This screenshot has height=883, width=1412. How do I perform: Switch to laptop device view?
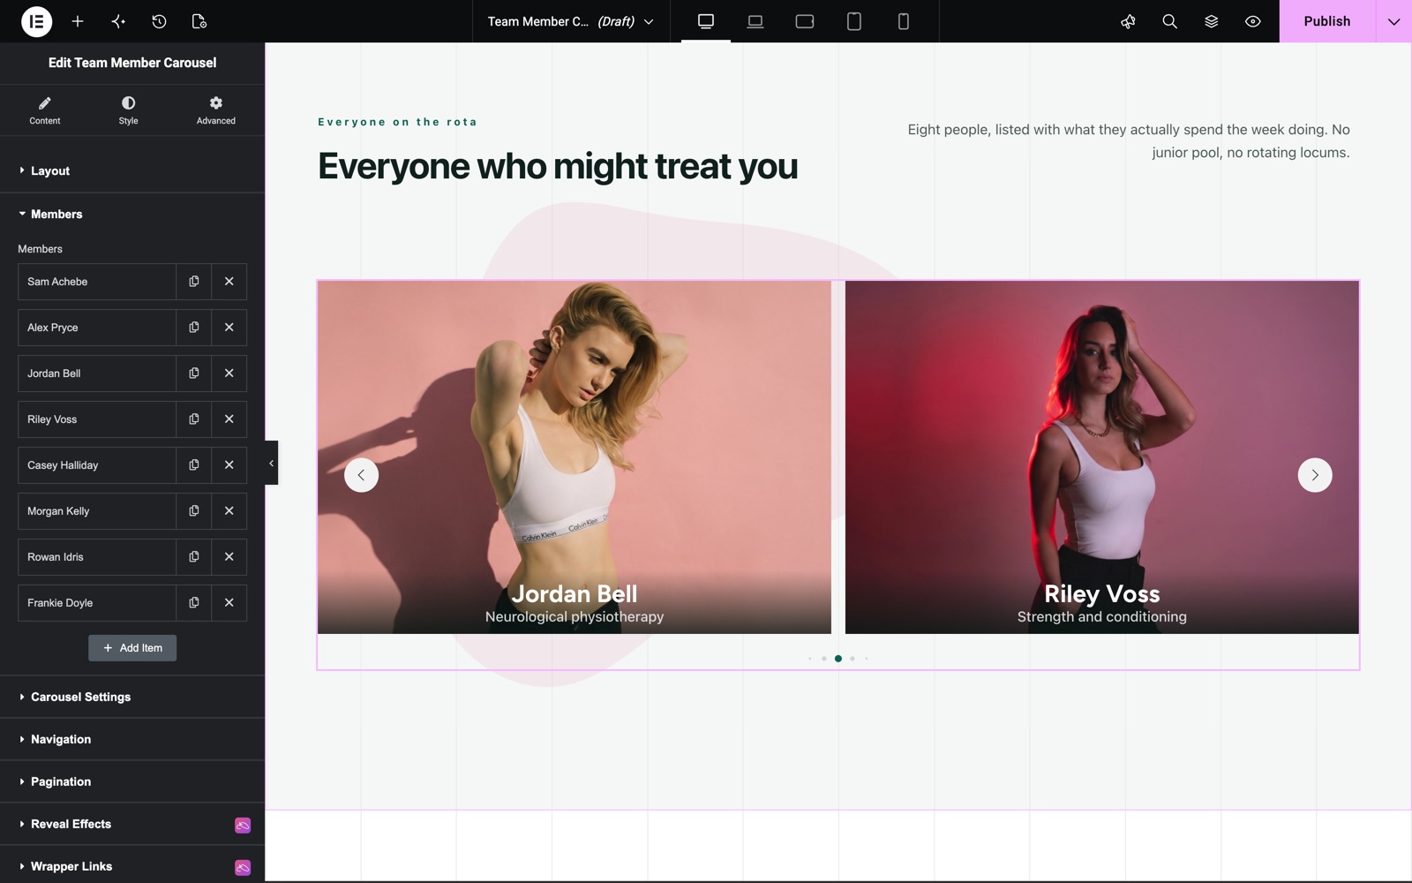tap(755, 21)
